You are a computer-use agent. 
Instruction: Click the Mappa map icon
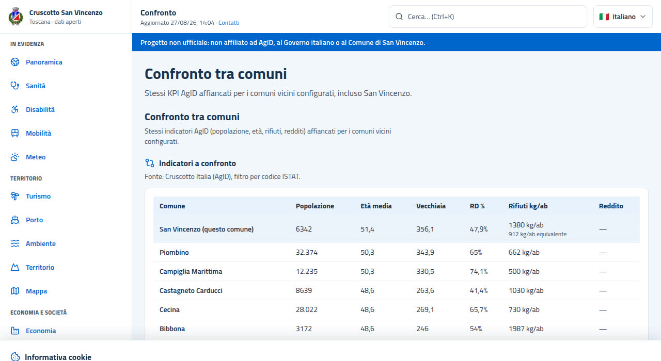pyautogui.click(x=15, y=291)
